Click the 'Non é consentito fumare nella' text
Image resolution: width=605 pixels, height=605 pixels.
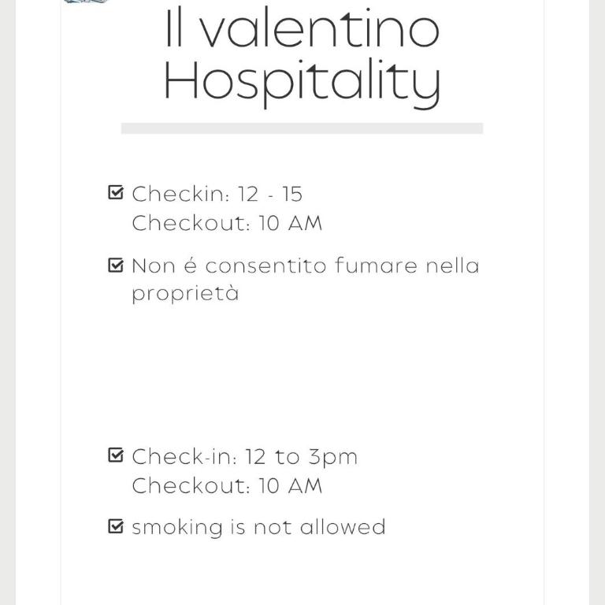point(305,265)
